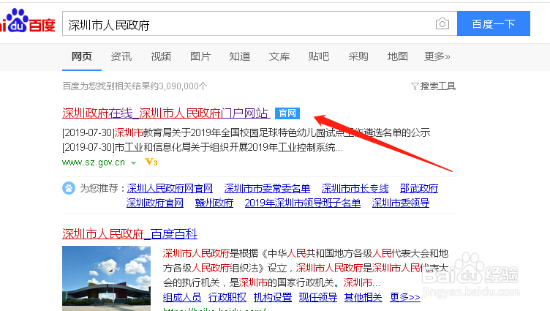Screen dimensions: 550x311
Task: Click the government building thumbnail
Action: [x=106, y=278]
